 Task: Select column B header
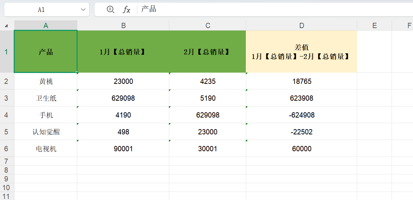tap(123, 25)
